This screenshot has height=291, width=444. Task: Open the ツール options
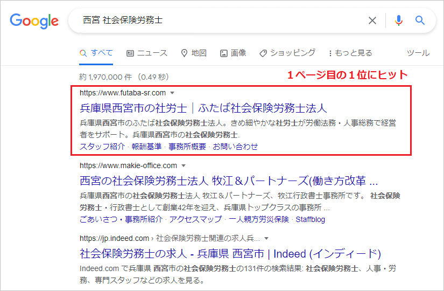coord(418,53)
